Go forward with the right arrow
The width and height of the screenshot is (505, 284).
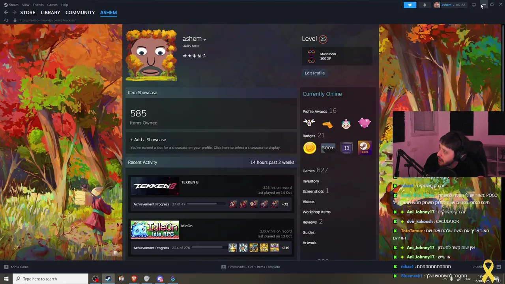14,13
